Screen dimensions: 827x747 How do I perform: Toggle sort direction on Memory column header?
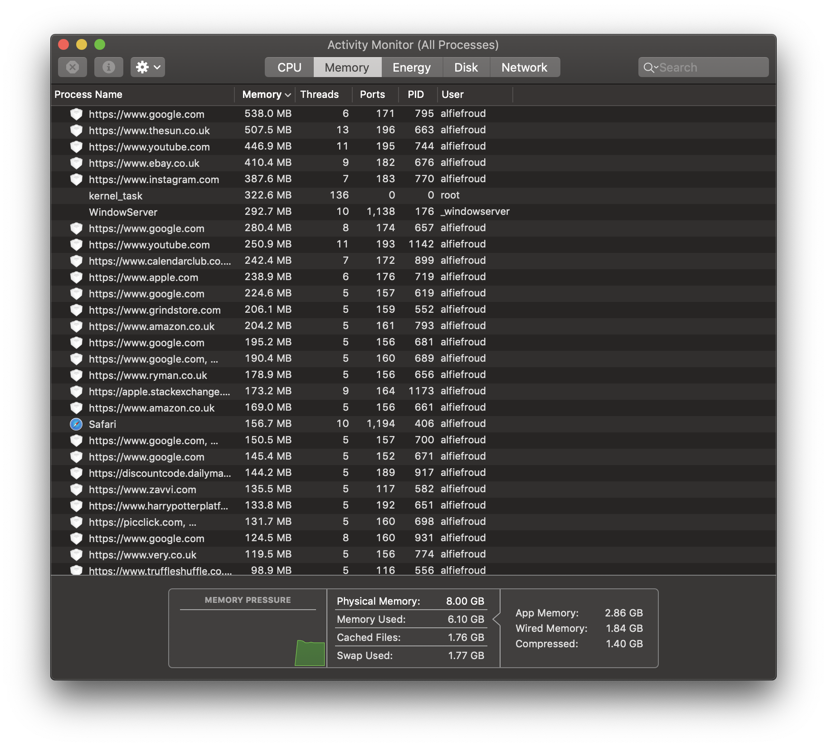[x=265, y=94]
